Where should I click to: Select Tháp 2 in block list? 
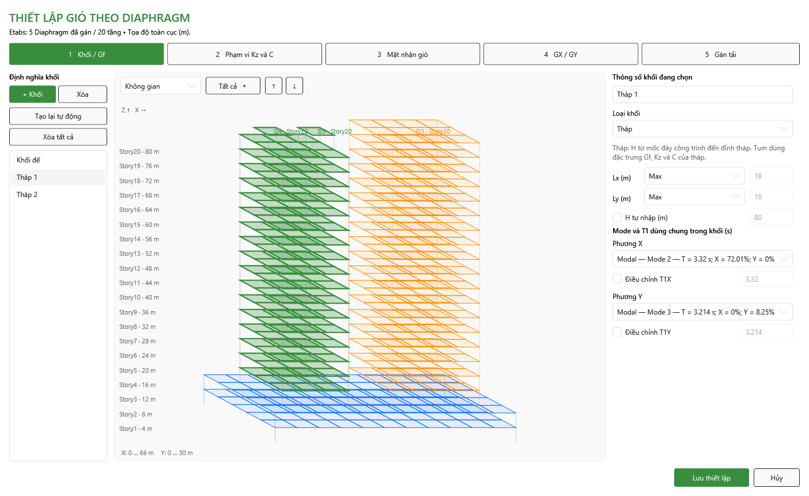pyautogui.click(x=58, y=195)
